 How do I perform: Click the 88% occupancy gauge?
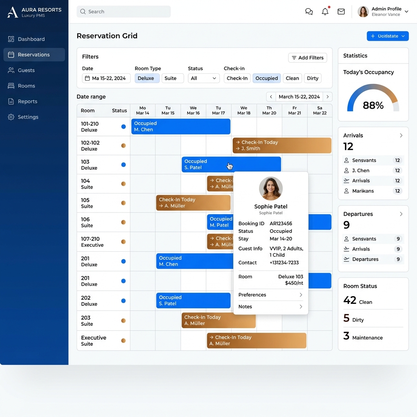pyautogui.click(x=373, y=99)
